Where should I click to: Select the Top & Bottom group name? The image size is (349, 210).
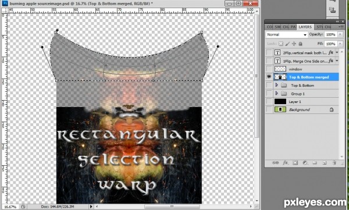click(302, 86)
